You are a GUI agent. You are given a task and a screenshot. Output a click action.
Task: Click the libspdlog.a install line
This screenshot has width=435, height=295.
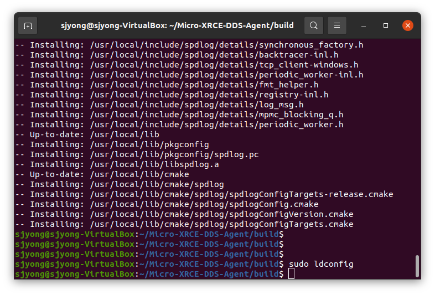[117, 164]
